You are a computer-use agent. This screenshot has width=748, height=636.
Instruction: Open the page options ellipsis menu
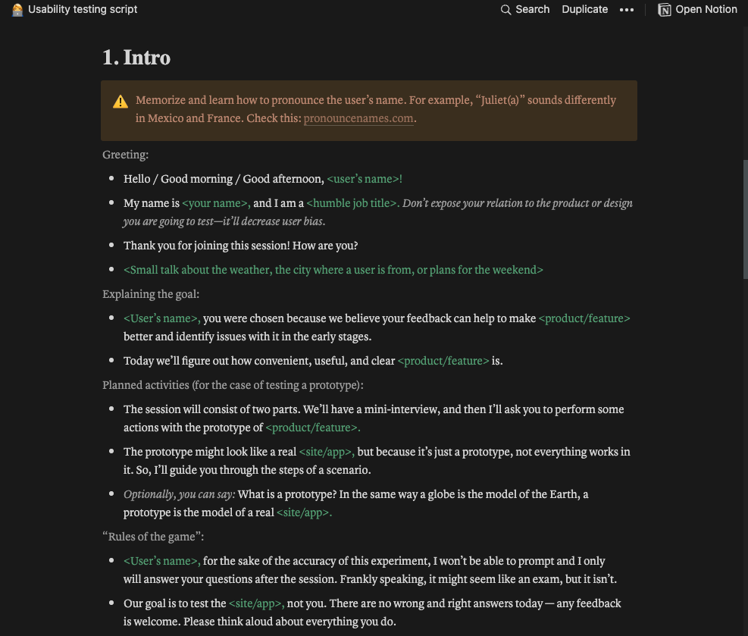[x=627, y=9]
